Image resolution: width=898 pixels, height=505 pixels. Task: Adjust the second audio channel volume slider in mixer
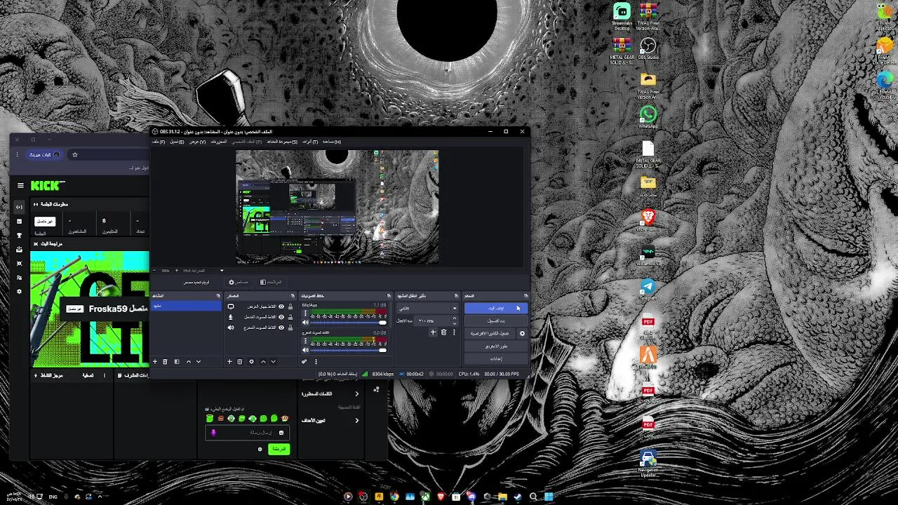pos(349,350)
